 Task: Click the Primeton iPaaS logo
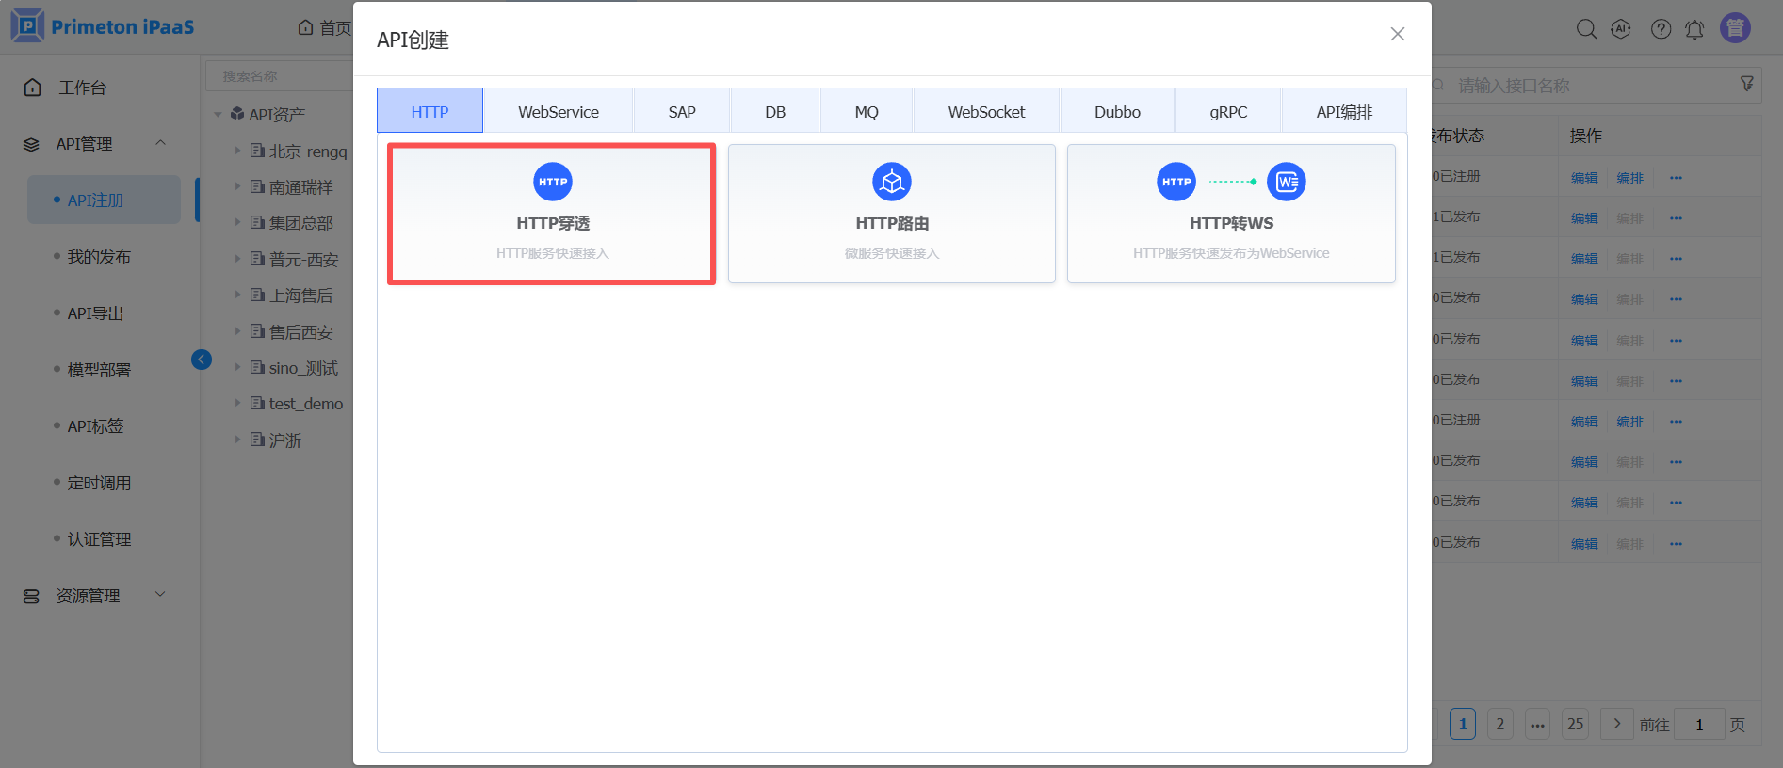coord(103,26)
